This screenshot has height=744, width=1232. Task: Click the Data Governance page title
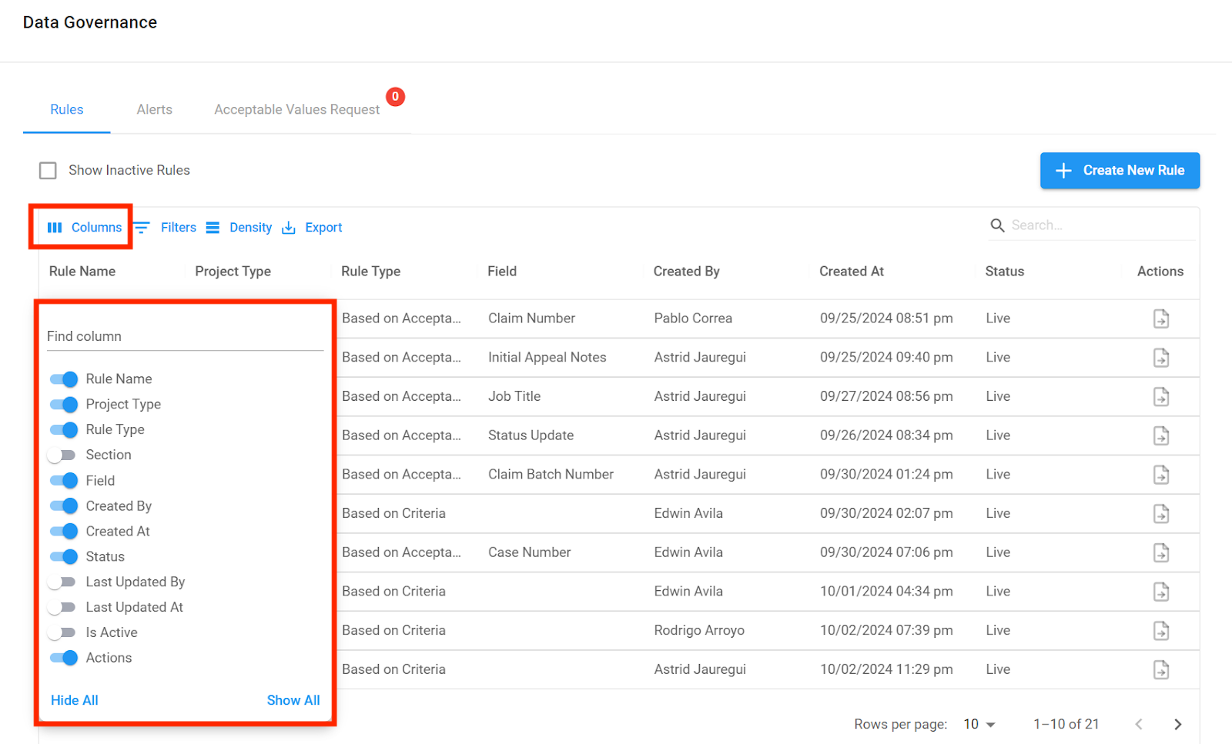(x=90, y=22)
